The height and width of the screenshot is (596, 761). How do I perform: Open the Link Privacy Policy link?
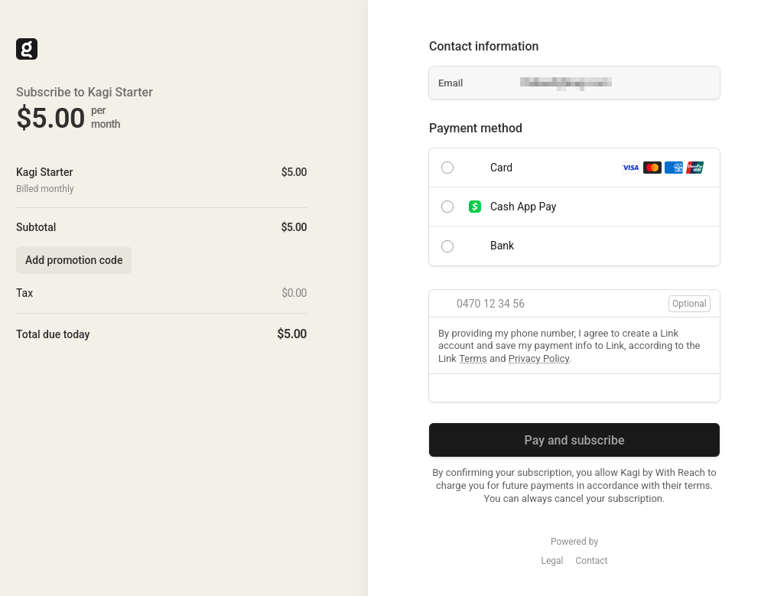click(538, 359)
